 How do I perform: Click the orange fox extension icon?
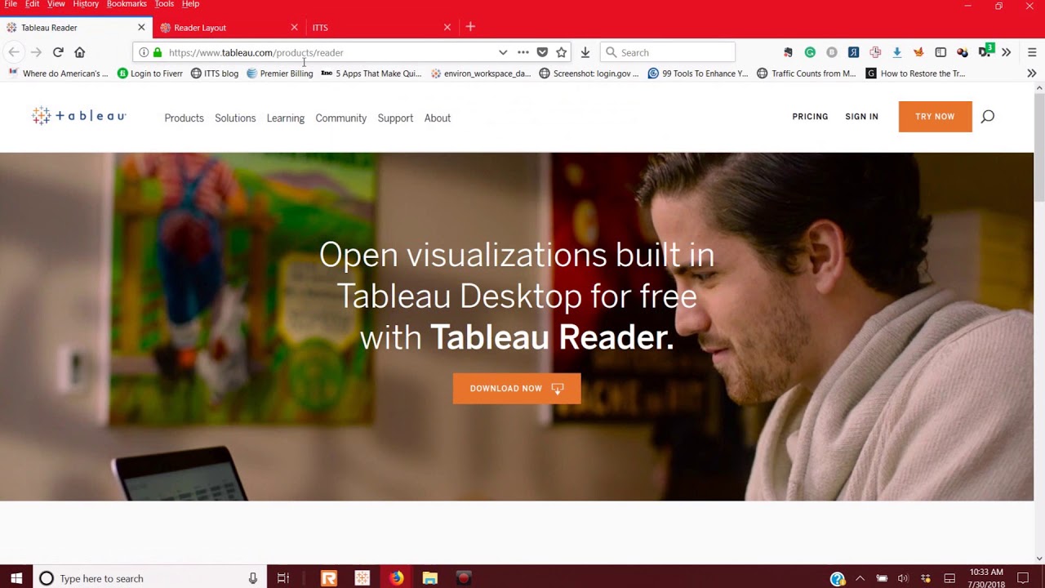tap(918, 52)
